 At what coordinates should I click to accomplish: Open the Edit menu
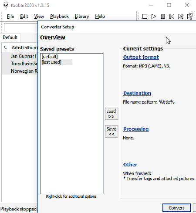pos(24,17)
